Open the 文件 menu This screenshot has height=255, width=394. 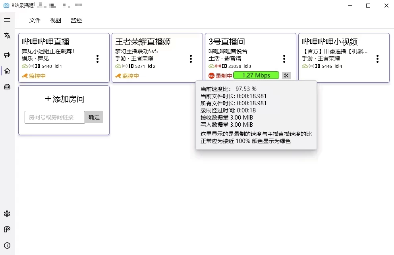click(x=35, y=20)
